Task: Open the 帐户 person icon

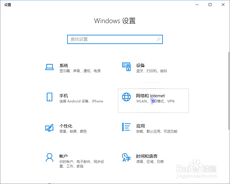Action: [x=50, y=157]
